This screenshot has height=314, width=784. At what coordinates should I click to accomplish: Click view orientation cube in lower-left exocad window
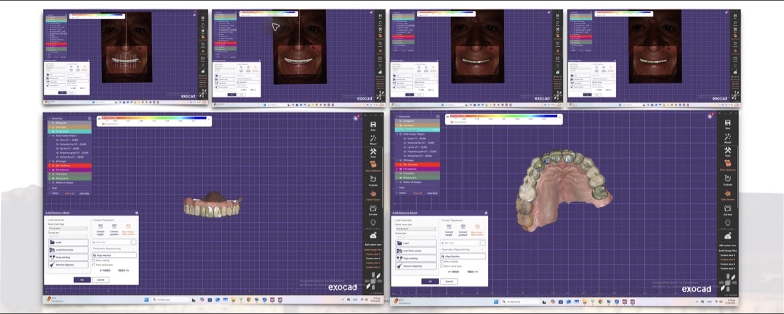click(x=374, y=281)
